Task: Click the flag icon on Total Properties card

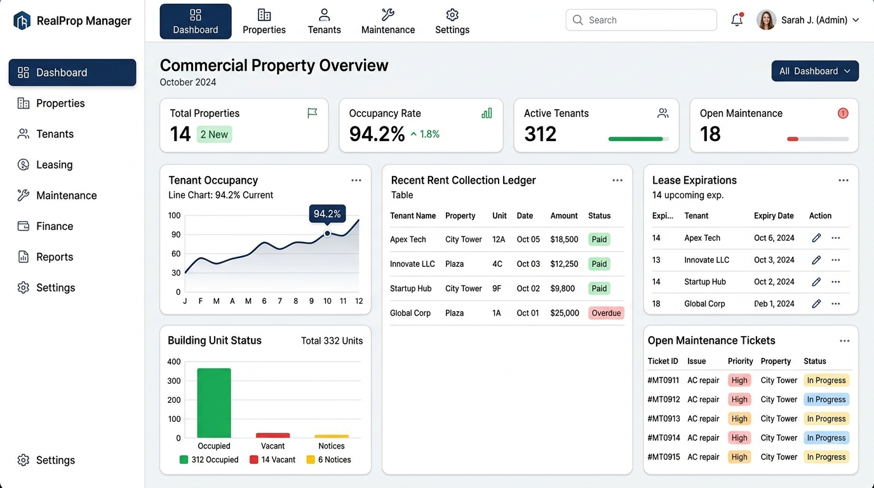Action: tap(312, 113)
